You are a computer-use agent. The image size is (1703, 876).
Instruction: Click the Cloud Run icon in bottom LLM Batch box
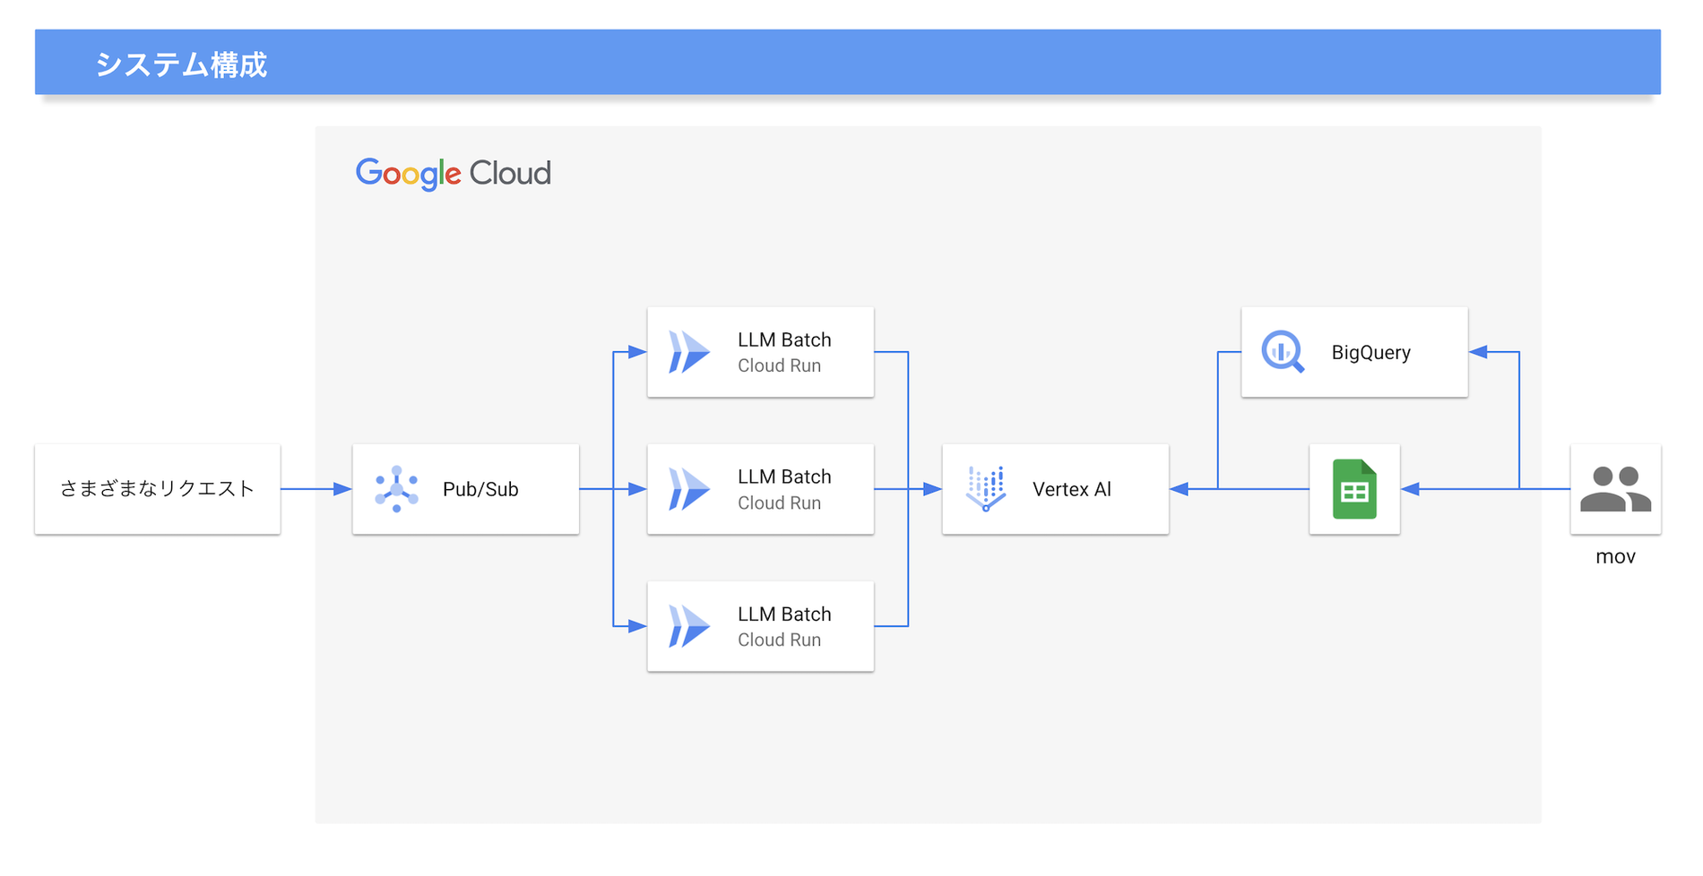689,626
